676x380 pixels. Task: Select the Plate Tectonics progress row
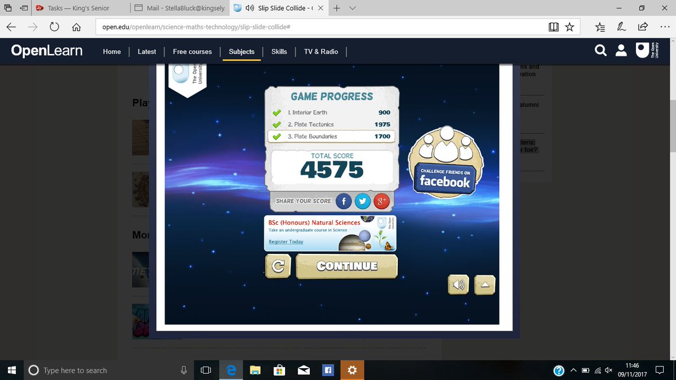(332, 124)
